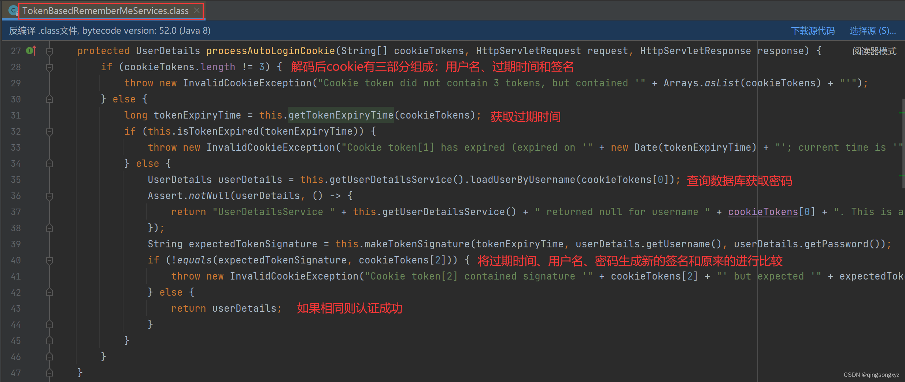The image size is (905, 382).
Task: Click the first green stripe mark on scrollbar
Action: coord(902,113)
